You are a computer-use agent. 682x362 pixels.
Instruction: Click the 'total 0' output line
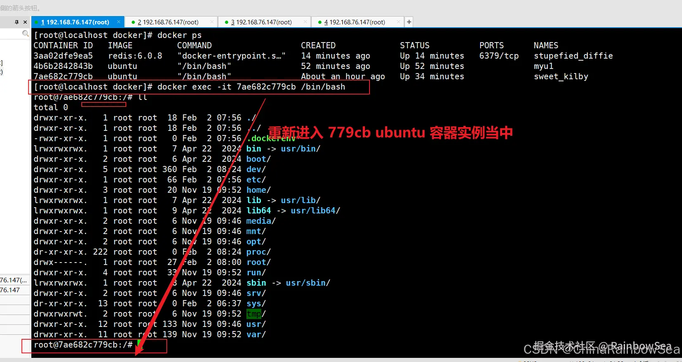point(51,107)
